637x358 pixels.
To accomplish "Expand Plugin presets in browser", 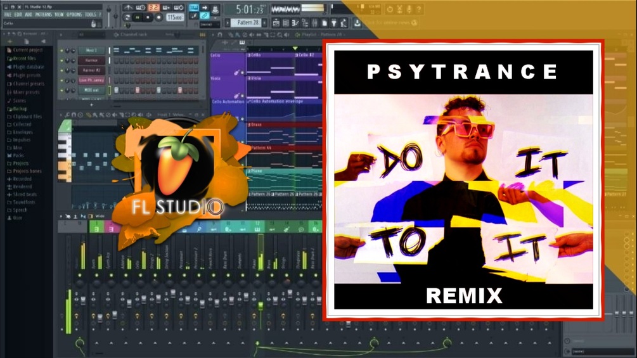I will click(x=24, y=75).
